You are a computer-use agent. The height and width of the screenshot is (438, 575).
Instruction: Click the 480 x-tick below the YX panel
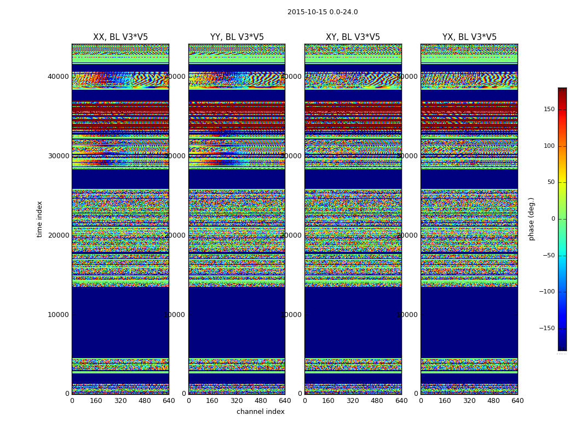tap(493, 401)
